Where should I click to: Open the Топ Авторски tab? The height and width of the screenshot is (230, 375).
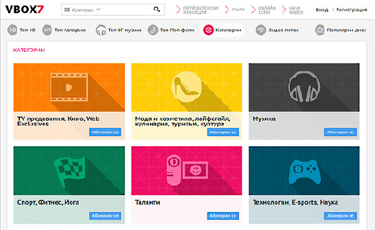pyautogui.click(x=70, y=30)
